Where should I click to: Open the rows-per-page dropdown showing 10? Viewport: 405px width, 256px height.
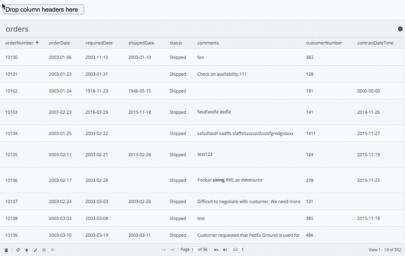237,249
